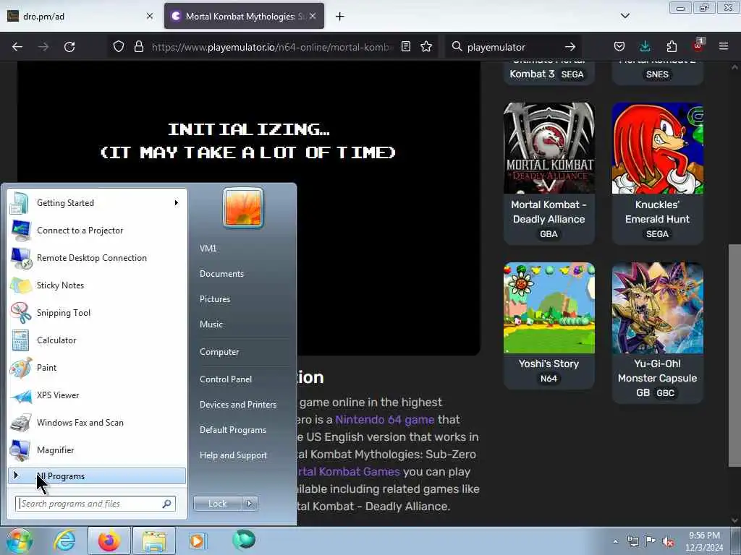The height and width of the screenshot is (555, 741).
Task: Click the playemulator search box
Action: pyautogui.click(x=513, y=47)
